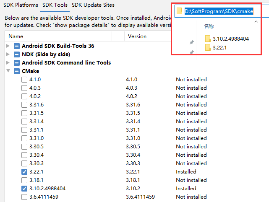Image resolution: width=269 pixels, height=202 pixels.
Task: Click version cell 3.31.6 in Version column
Action: (133, 105)
